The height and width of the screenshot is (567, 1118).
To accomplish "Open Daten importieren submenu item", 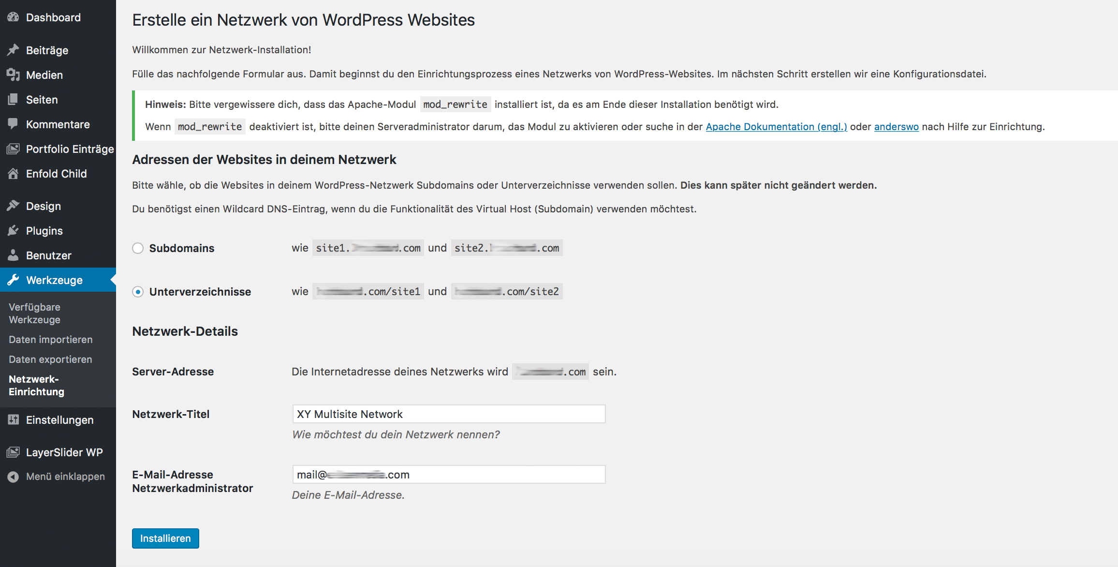I will point(50,340).
